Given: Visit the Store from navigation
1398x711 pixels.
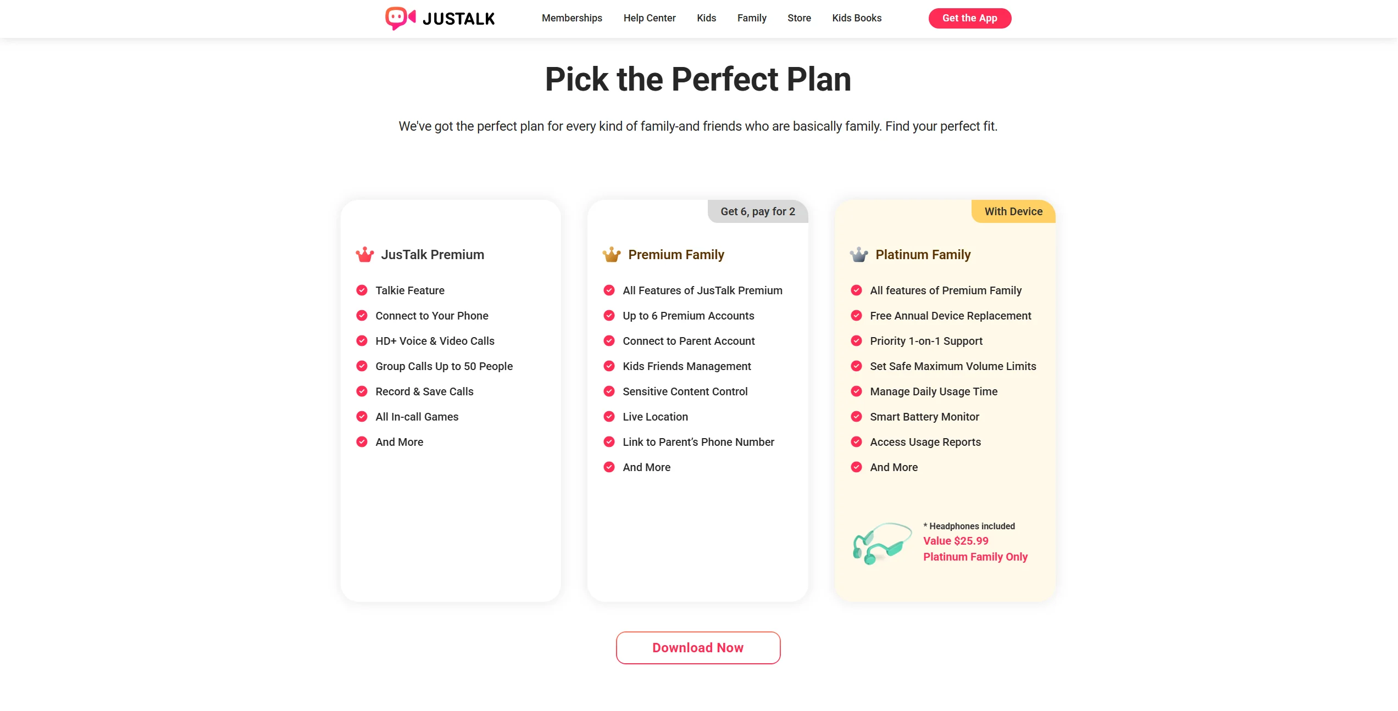Looking at the screenshot, I should tap(798, 18).
